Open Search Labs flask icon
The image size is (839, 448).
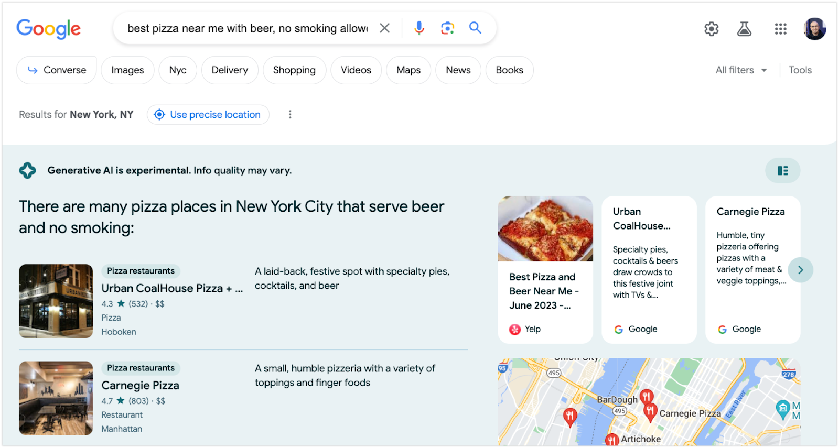744,29
